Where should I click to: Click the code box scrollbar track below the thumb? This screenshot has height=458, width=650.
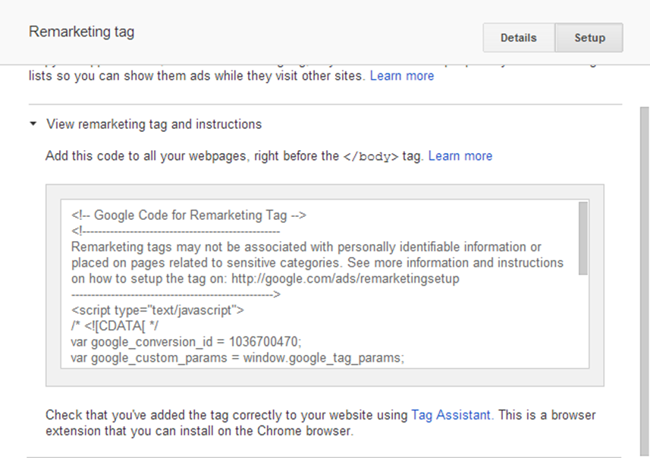582,318
